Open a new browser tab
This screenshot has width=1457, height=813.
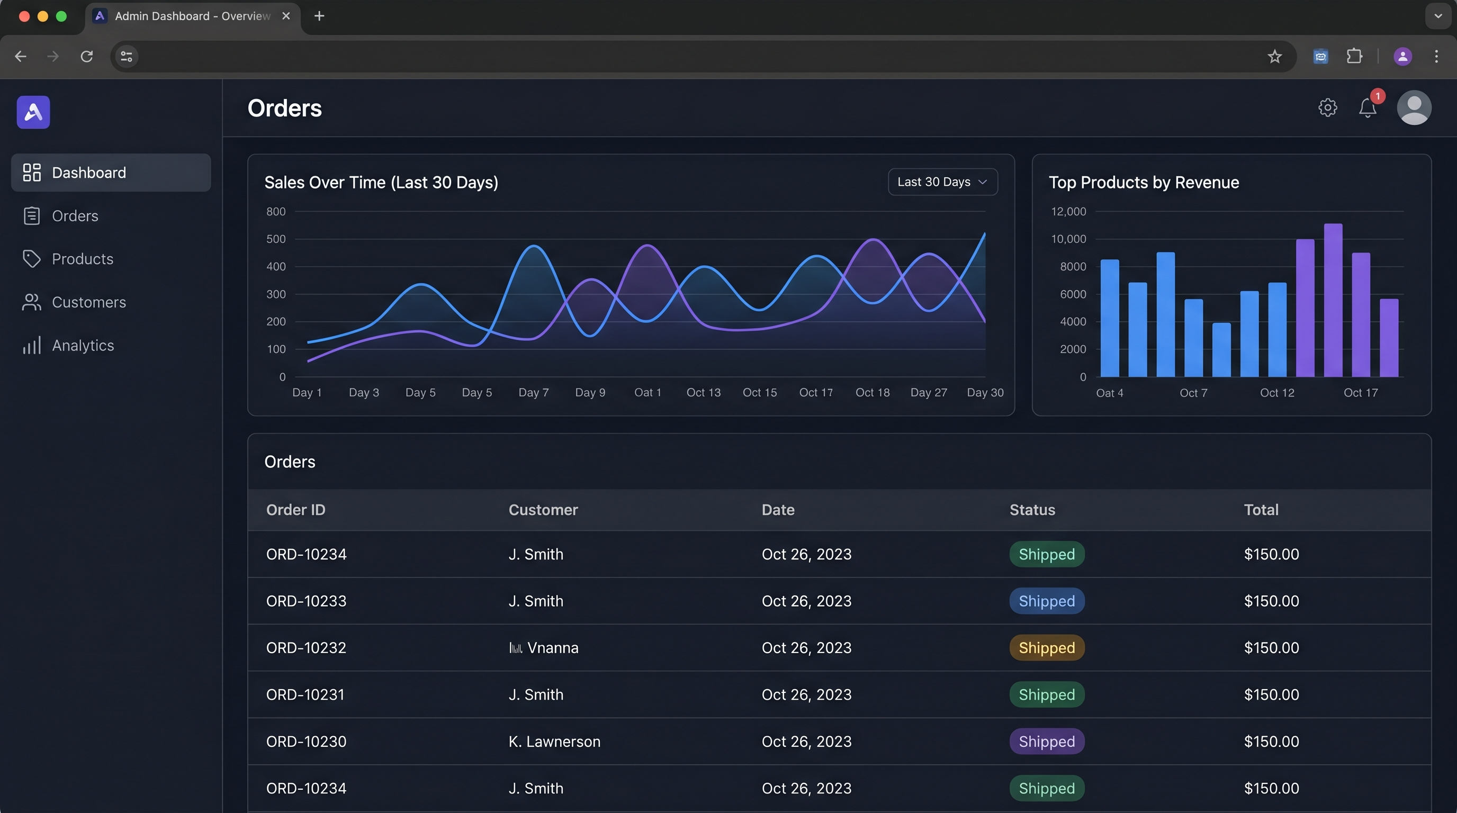319,16
